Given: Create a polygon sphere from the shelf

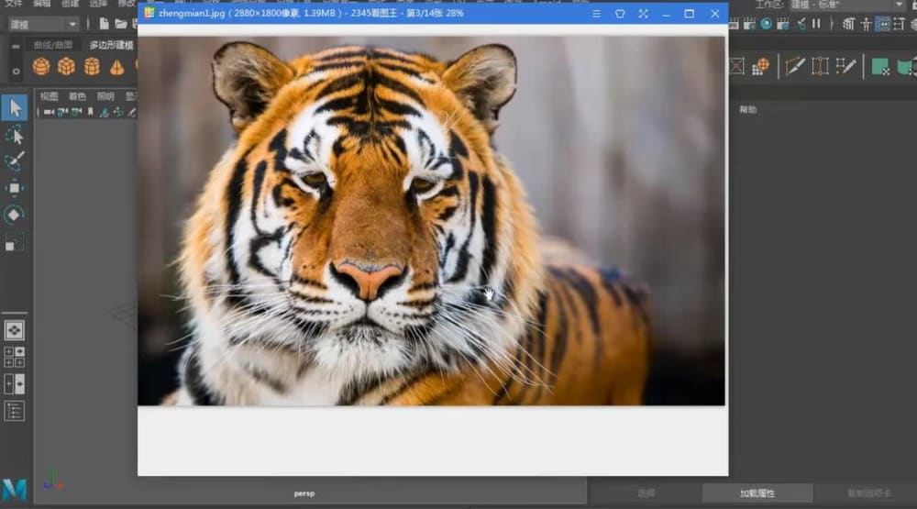Looking at the screenshot, I should 41,67.
